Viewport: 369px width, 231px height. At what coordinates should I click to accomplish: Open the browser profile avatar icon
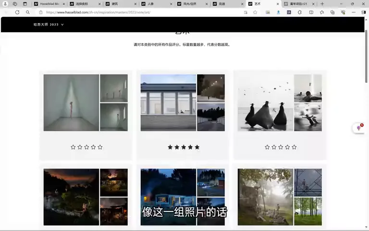point(5,4)
